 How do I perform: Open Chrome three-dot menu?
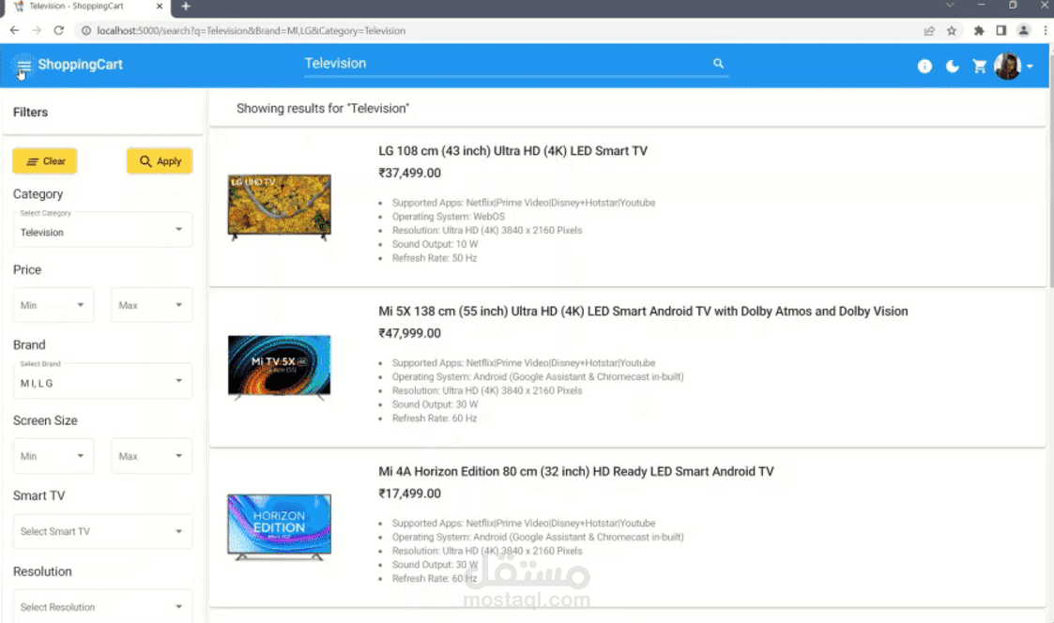tap(1046, 30)
